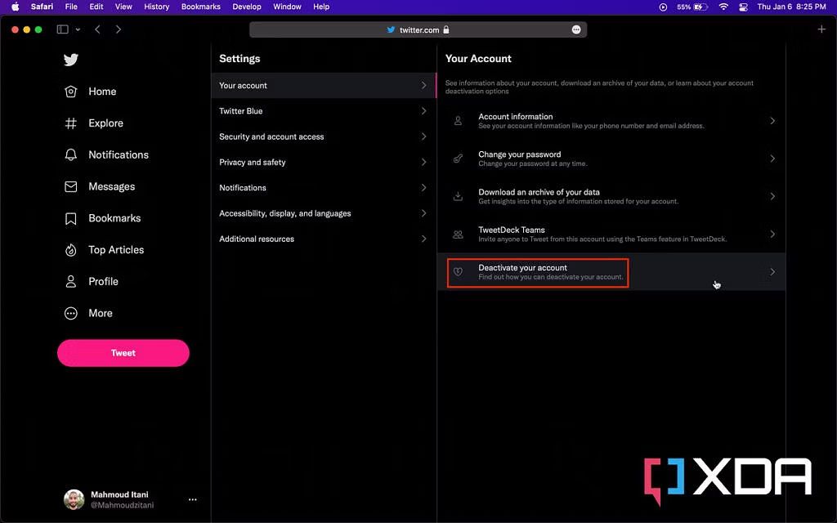Click the Safari address bar

click(418, 28)
